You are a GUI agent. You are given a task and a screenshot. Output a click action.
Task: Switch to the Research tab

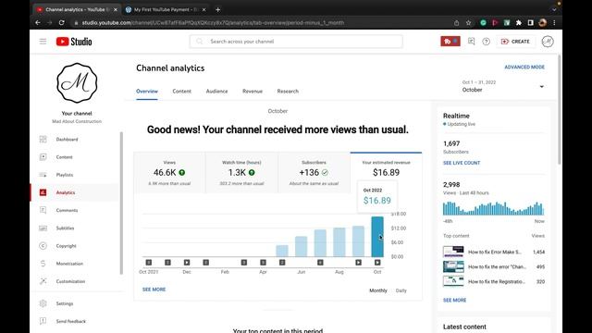point(288,92)
